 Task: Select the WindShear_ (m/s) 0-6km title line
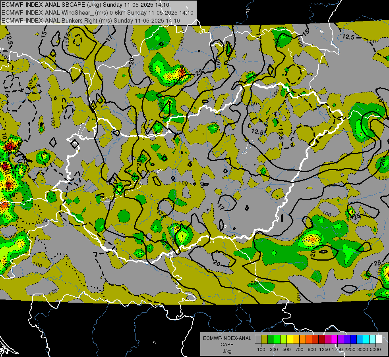97,13
